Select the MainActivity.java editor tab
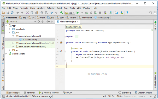Screen dimensions: 158x99 pyautogui.click(x=68, y=22)
